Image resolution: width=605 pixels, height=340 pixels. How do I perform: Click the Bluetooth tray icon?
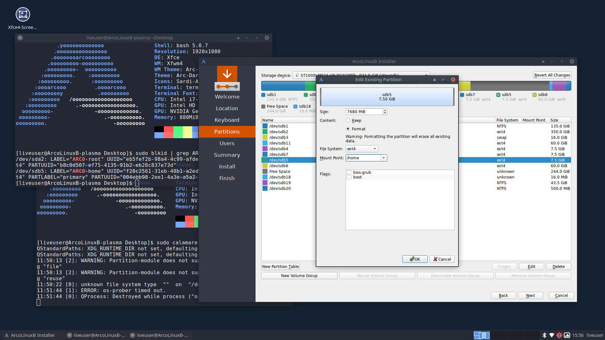click(x=544, y=335)
